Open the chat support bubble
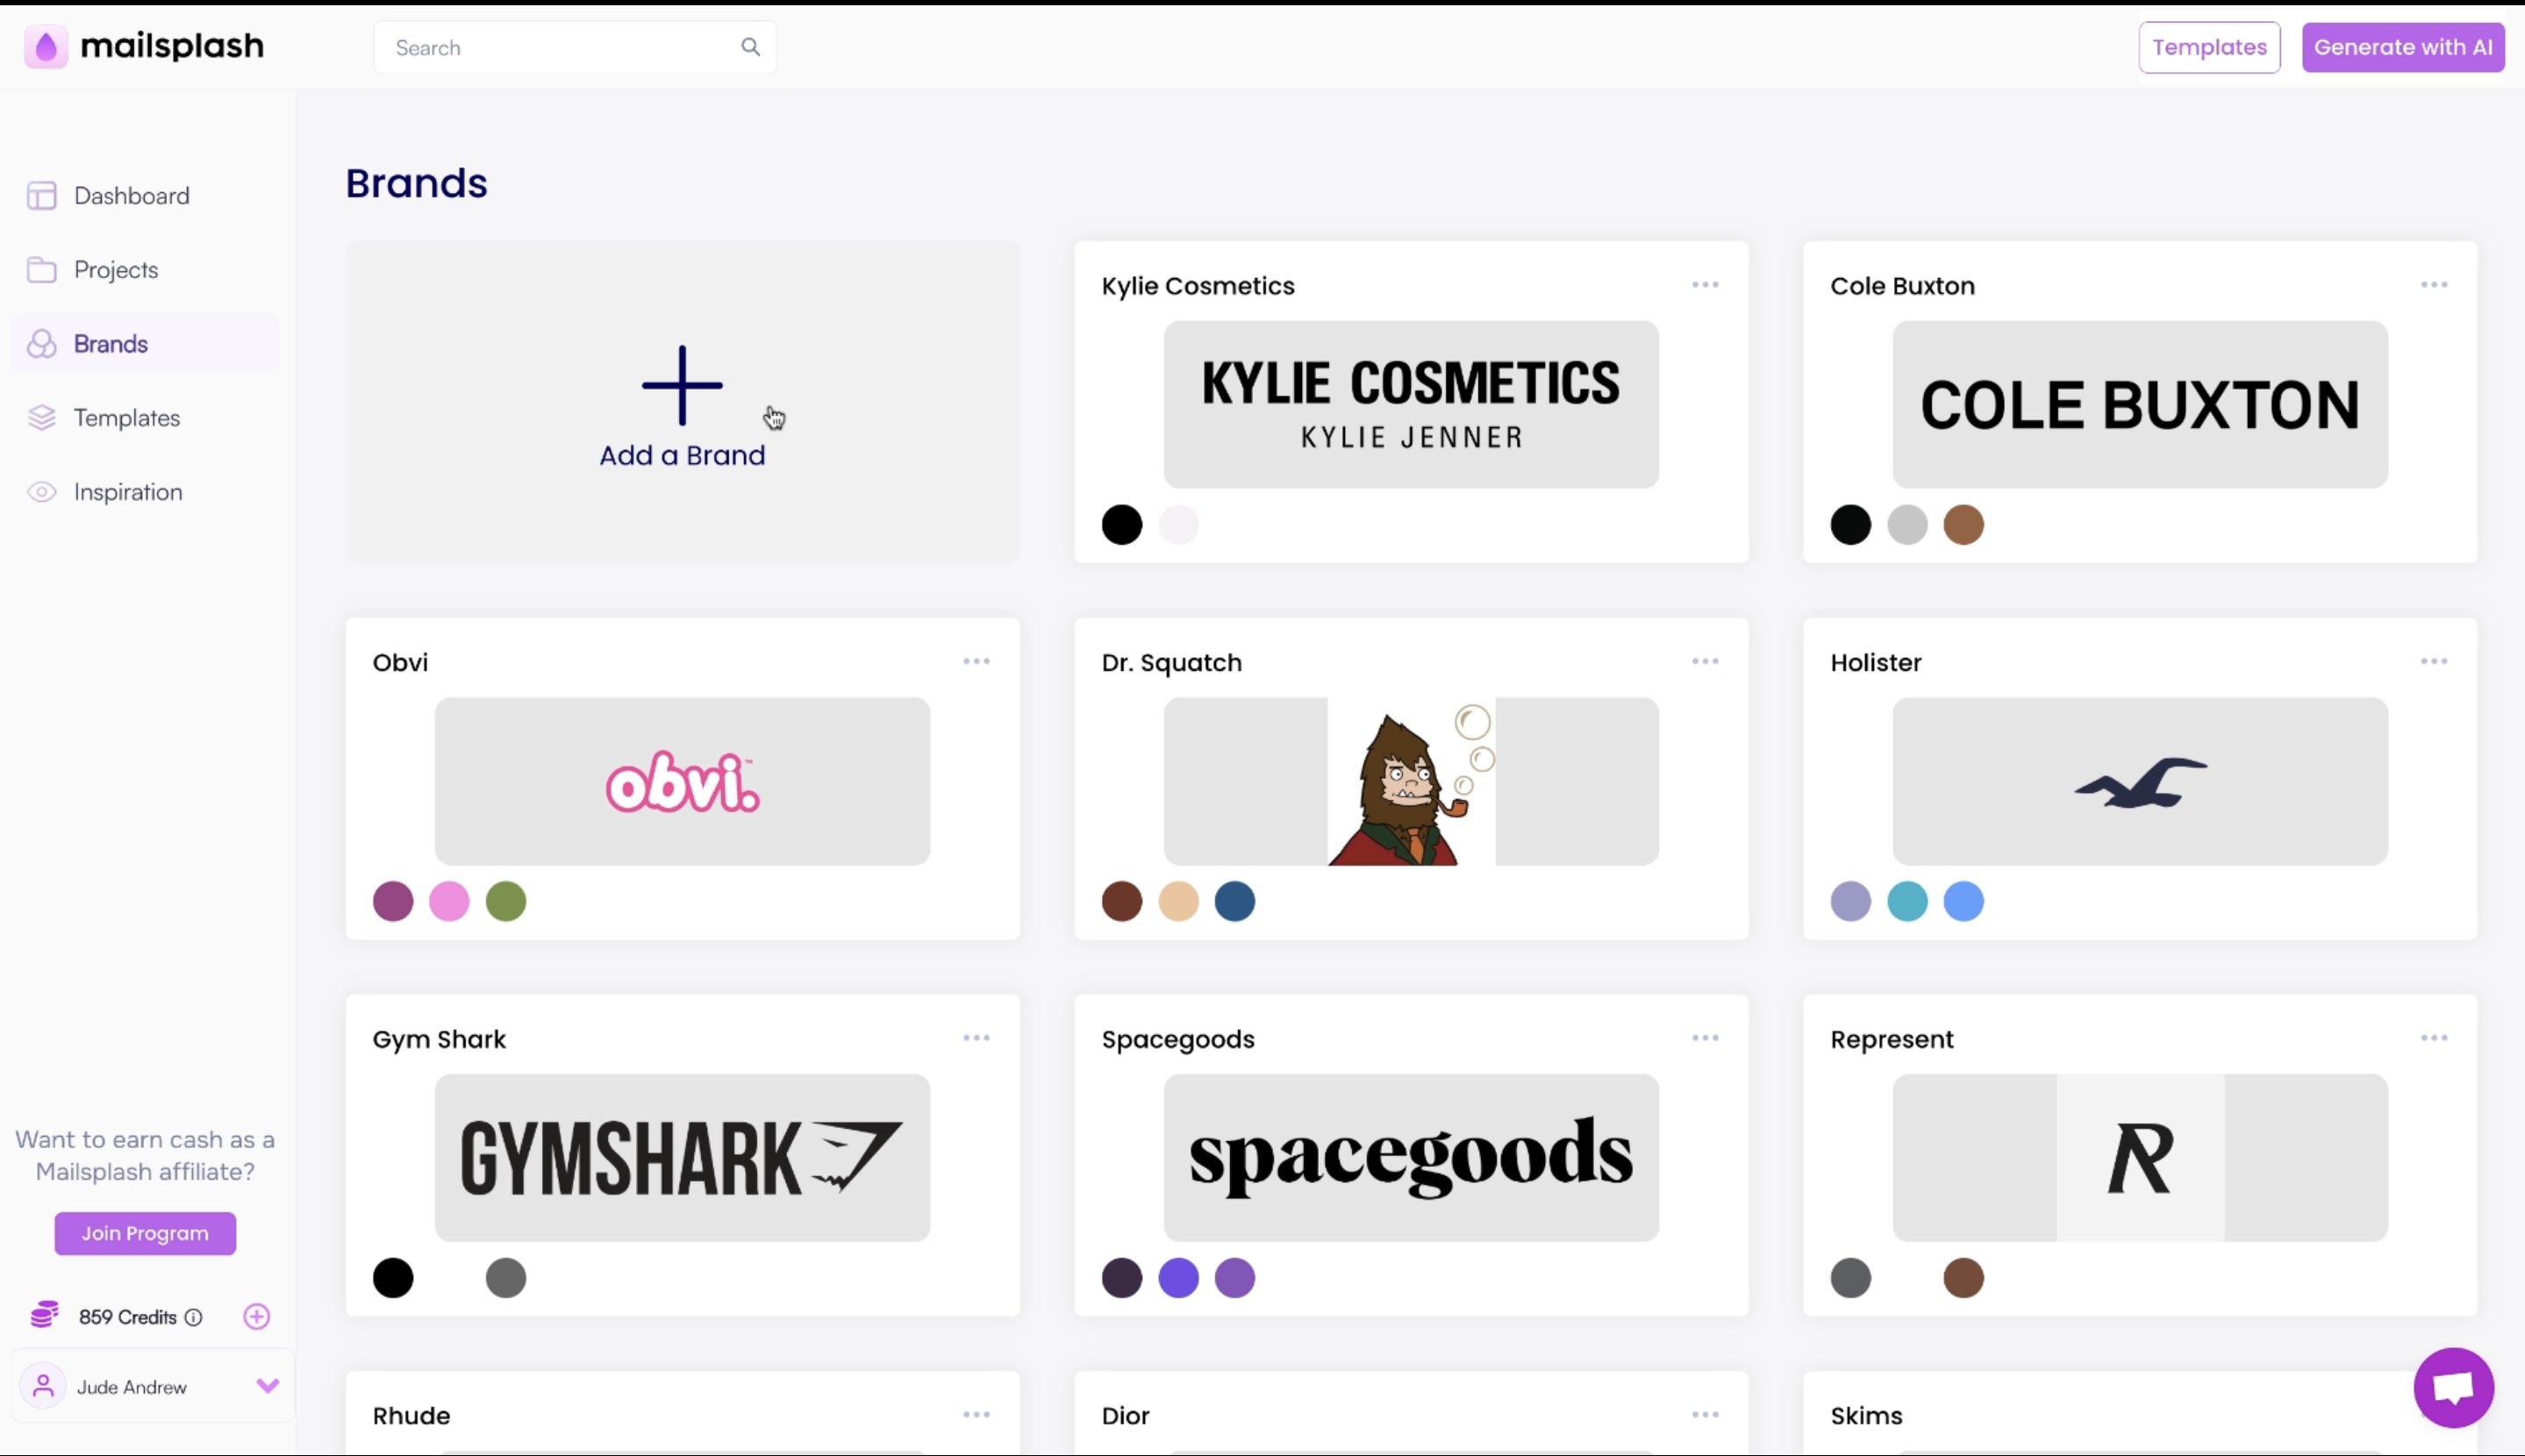The height and width of the screenshot is (1456, 2525). (x=2453, y=1387)
